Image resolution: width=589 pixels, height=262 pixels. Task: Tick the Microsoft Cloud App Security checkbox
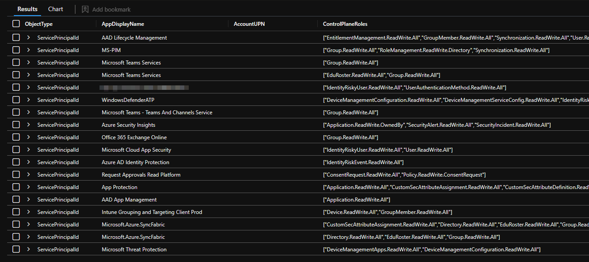(x=16, y=149)
